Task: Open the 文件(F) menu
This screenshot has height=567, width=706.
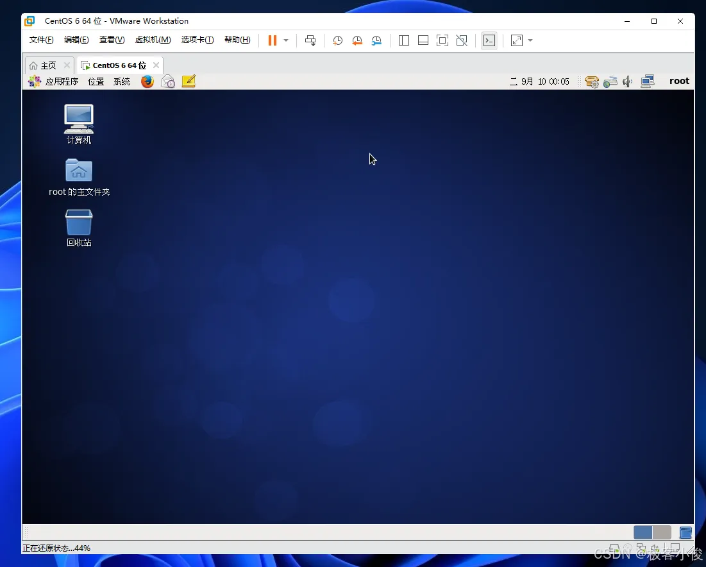Action: pyautogui.click(x=42, y=40)
